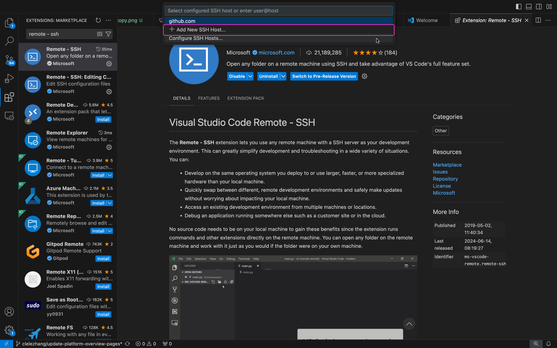Open Remote Explorer icon in activity bar
This screenshot has height=348, width=557.
[9, 116]
